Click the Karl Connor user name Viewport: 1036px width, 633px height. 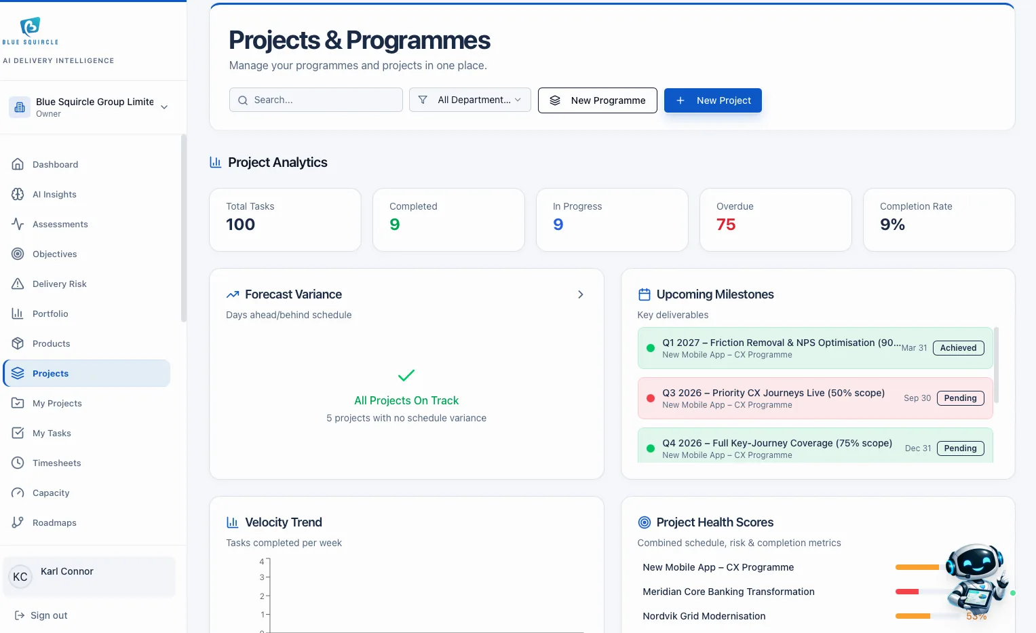pyautogui.click(x=67, y=571)
